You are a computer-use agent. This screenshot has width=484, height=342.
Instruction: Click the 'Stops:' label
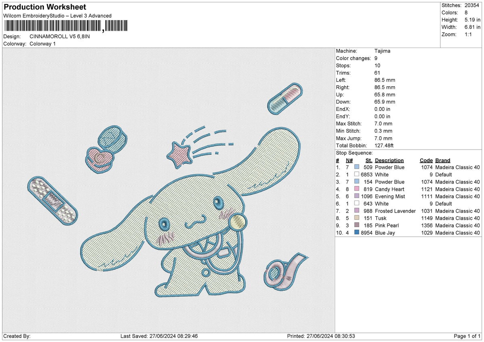pyautogui.click(x=343, y=65)
